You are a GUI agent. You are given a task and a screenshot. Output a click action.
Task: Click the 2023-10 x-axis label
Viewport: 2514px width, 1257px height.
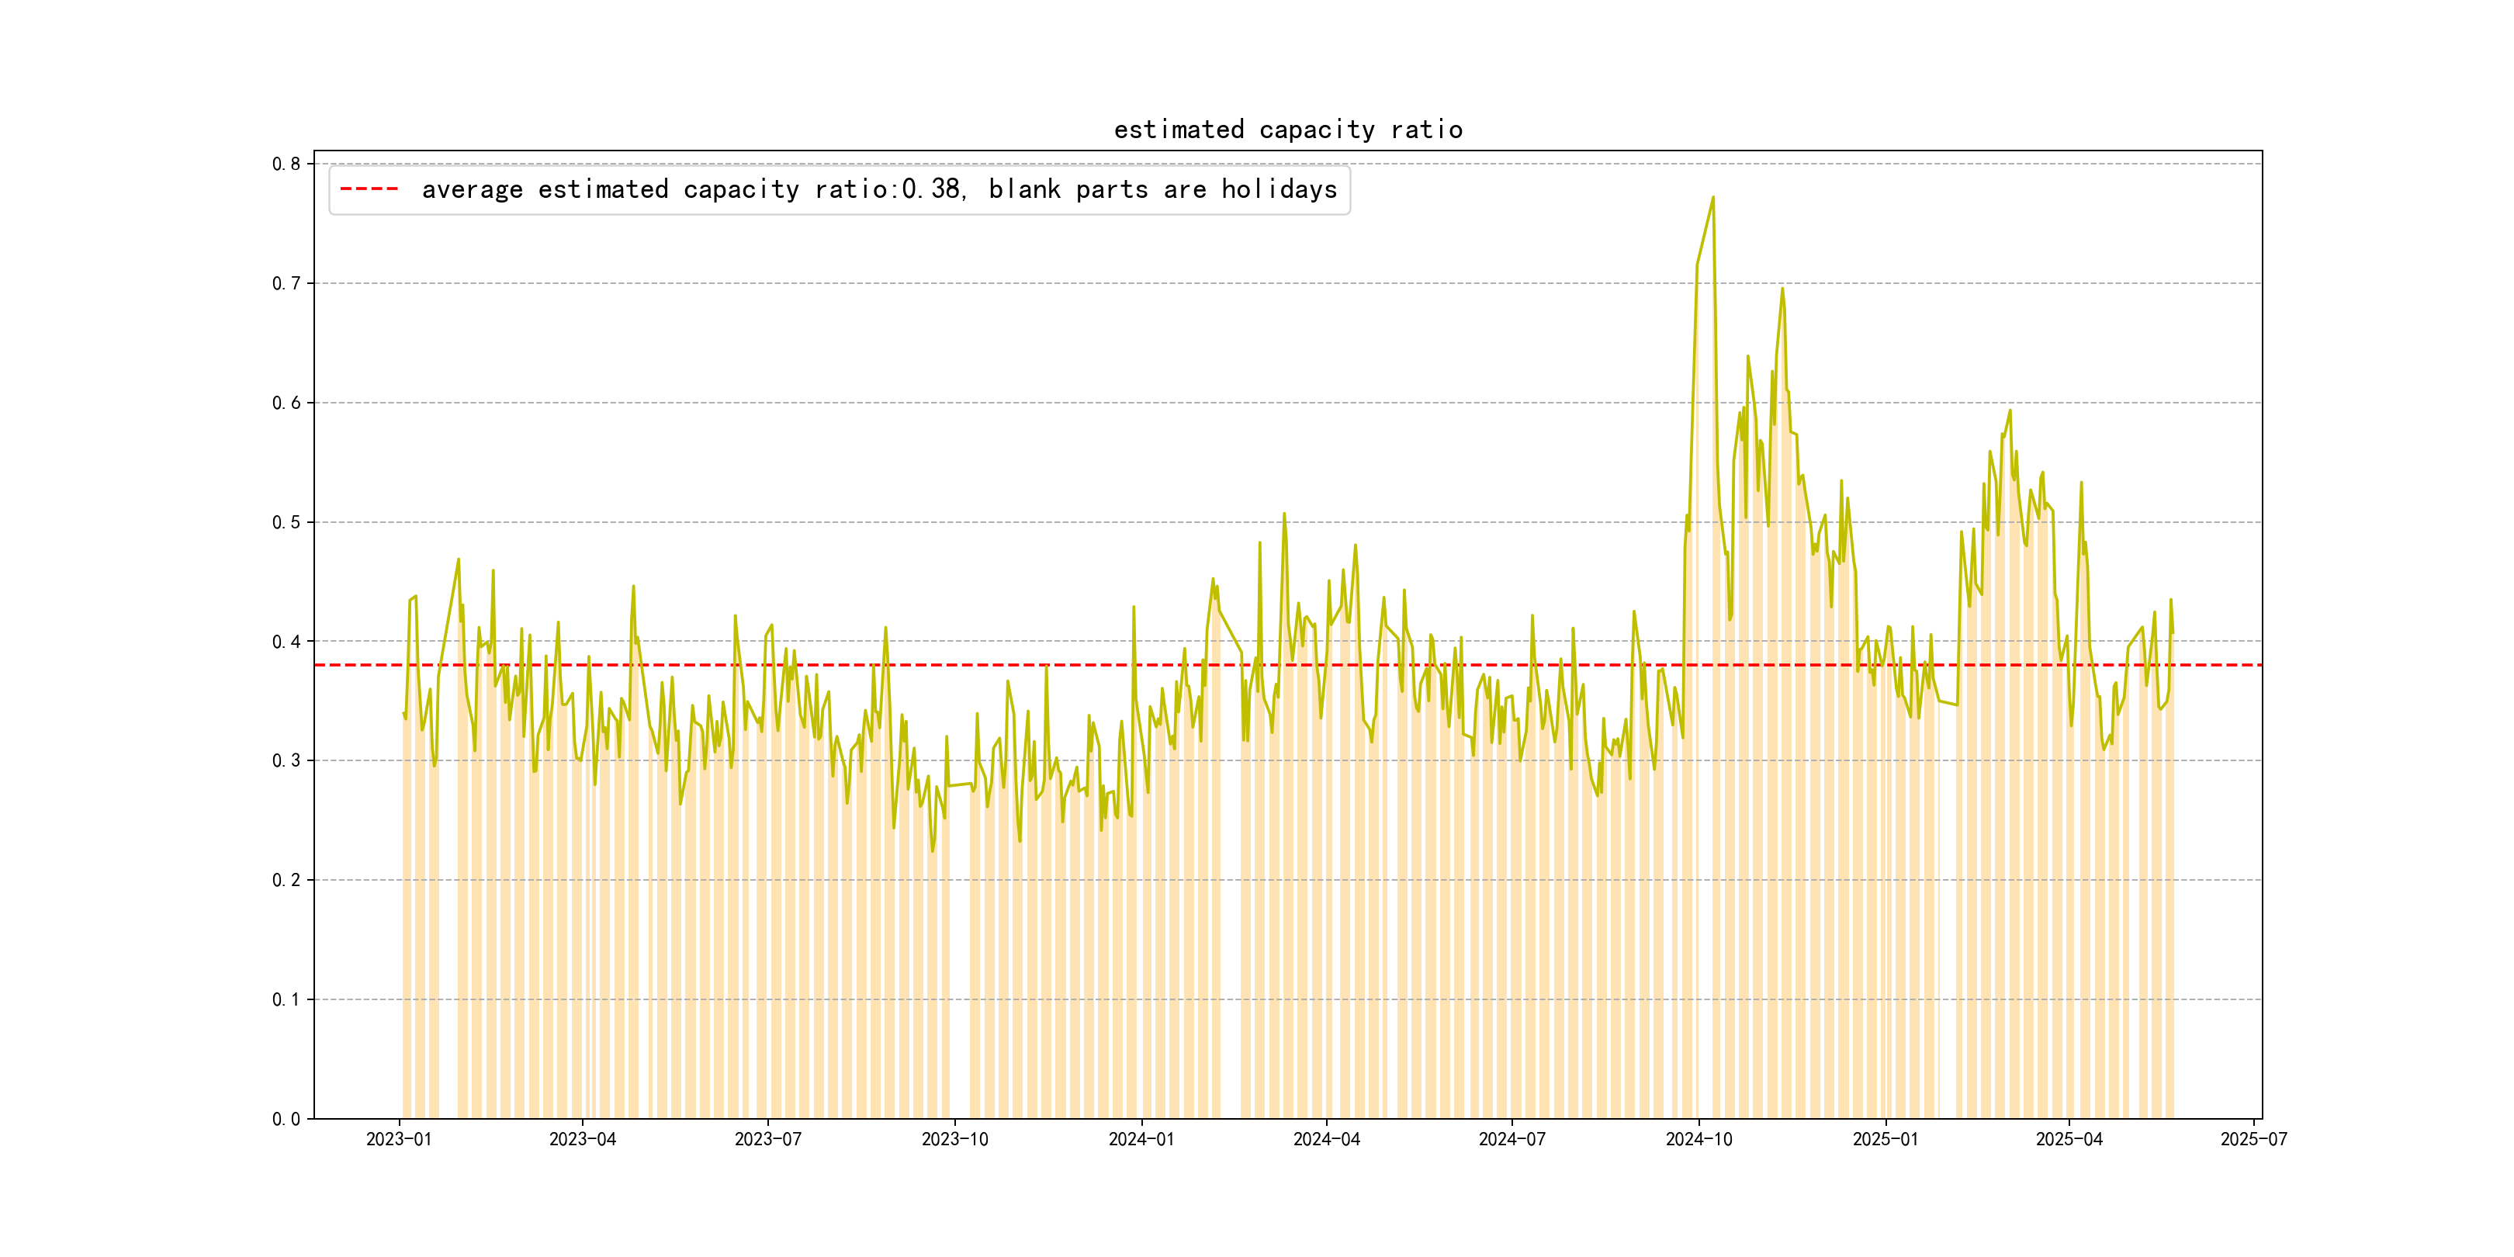pyautogui.click(x=954, y=1139)
